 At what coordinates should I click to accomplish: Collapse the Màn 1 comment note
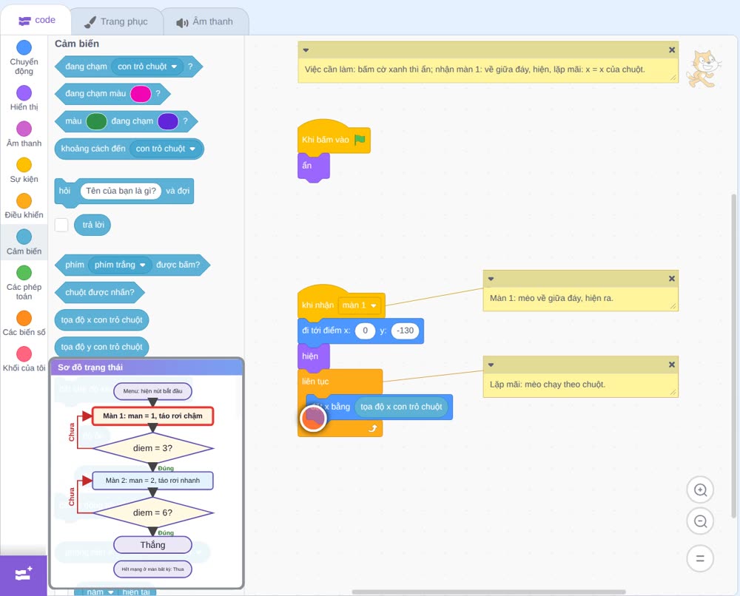(x=491, y=279)
